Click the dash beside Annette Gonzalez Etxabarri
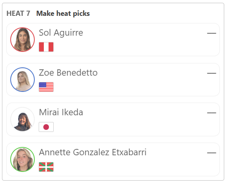The width and height of the screenshot is (225, 183). pos(212,153)
